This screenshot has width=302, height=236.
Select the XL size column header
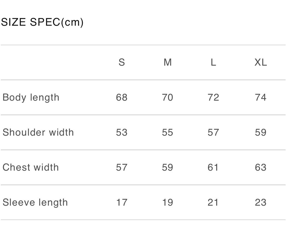(x=260, y=63)
